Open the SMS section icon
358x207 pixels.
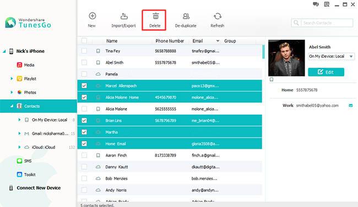(x=20, y=161)
